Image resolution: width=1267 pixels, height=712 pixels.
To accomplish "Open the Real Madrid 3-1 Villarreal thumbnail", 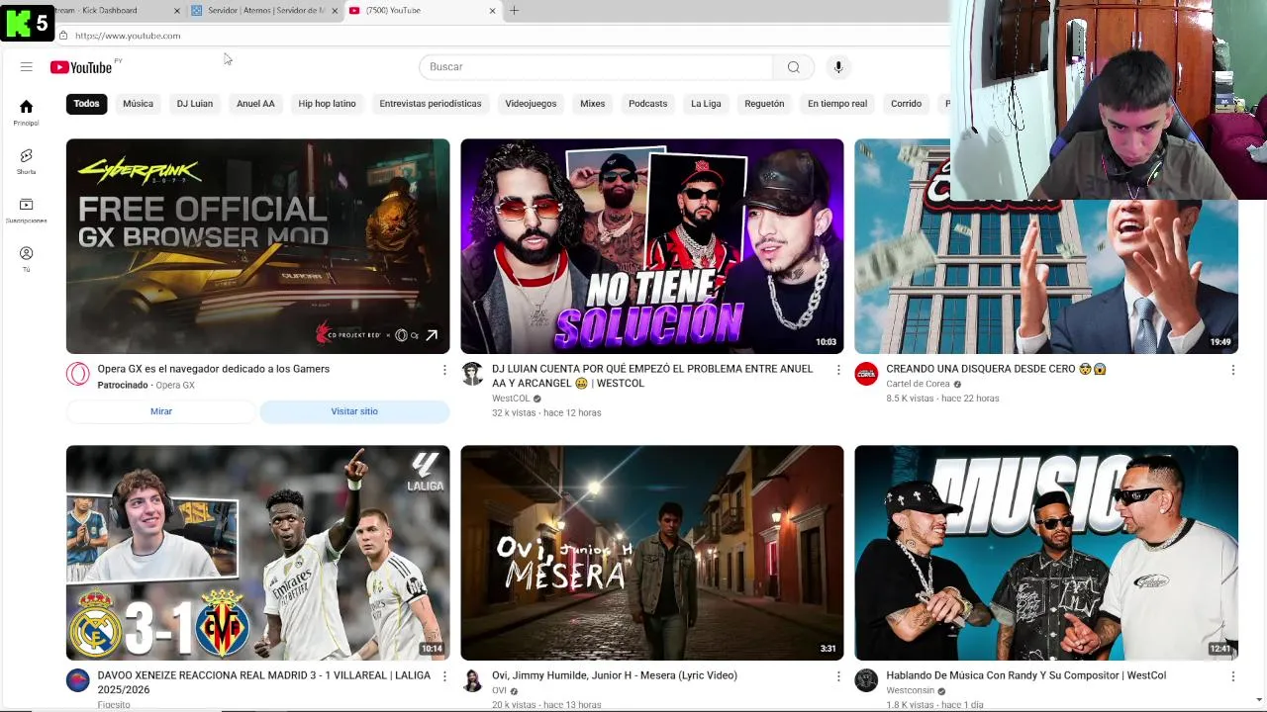I will 257,553.
